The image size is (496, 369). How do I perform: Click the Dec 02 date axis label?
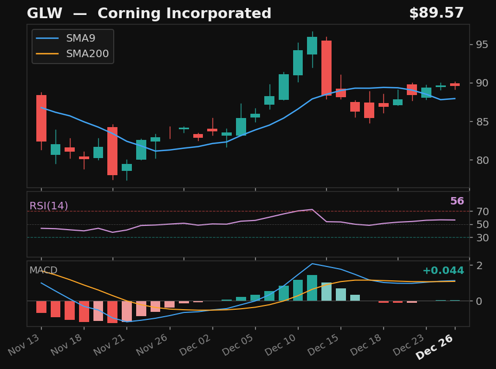pos(195,344)
